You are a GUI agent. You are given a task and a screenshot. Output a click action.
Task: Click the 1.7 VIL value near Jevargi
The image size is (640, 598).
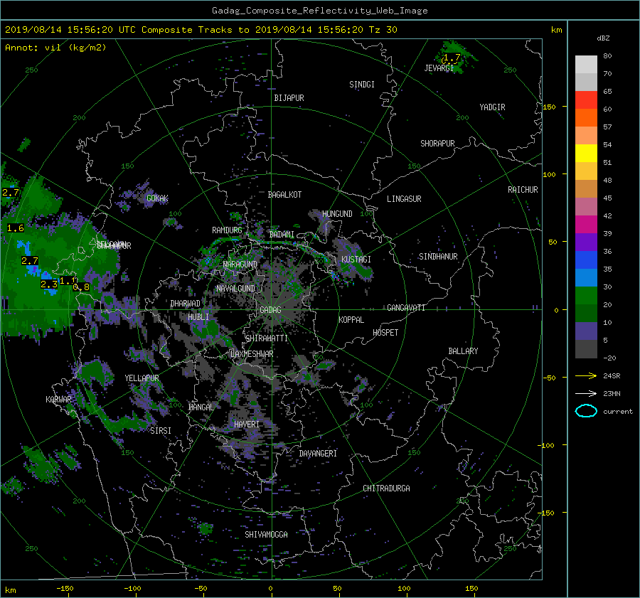(x=452, y=58)
